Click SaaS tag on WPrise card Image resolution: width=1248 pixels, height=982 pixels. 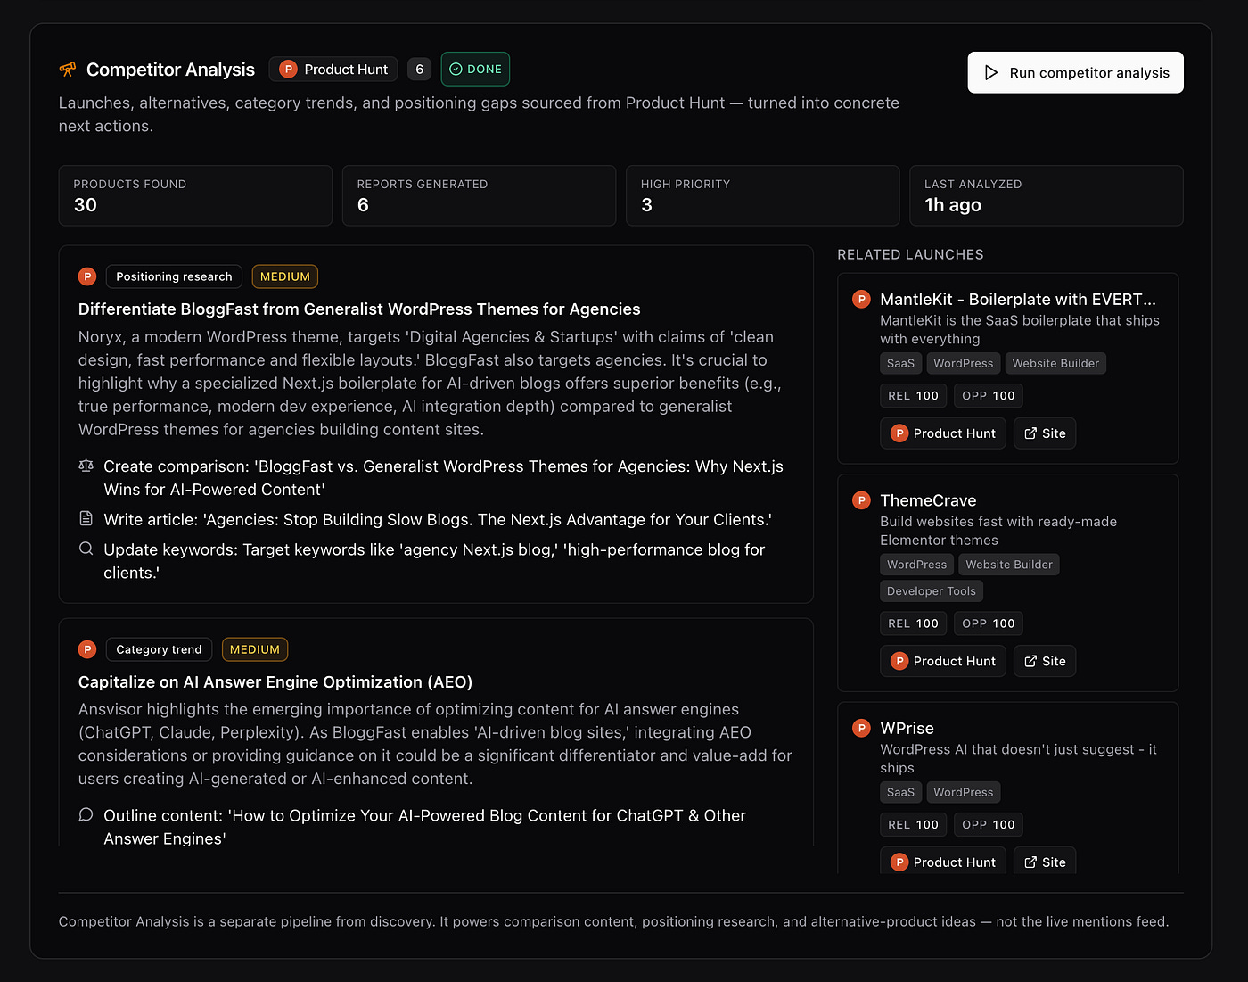pyautogui.click(x=900, y=792)
